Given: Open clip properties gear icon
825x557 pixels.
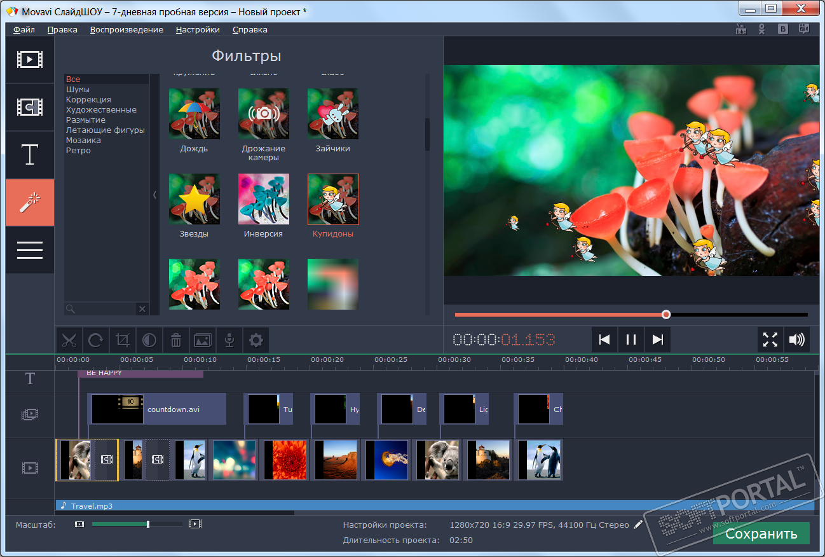Looking at the screenshot, I should coord(256,340).
